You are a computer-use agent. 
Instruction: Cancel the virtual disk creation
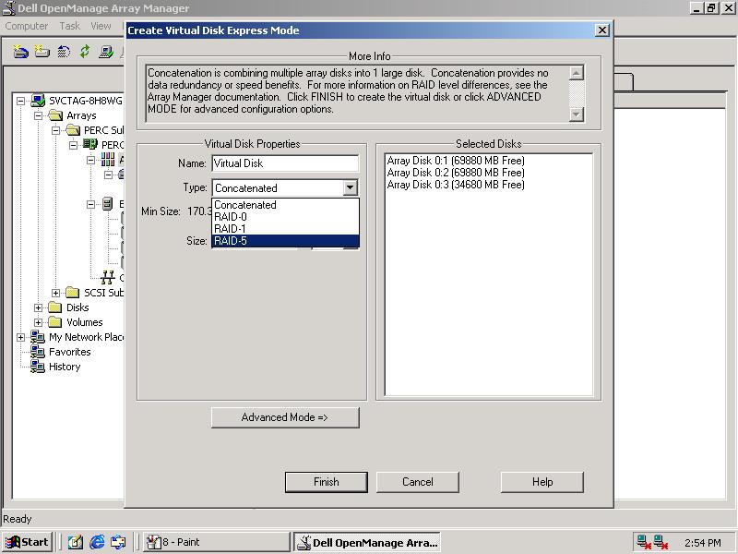[418, 482]
